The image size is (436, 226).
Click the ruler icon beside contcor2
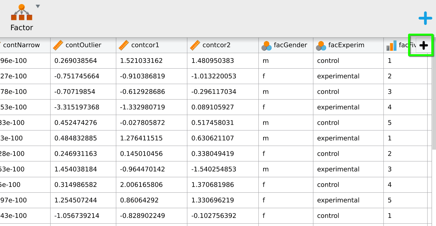[195, 45]
